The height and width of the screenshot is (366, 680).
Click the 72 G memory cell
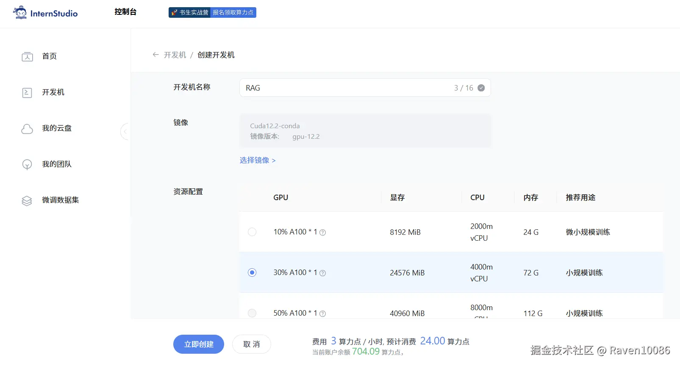(531, 273)
